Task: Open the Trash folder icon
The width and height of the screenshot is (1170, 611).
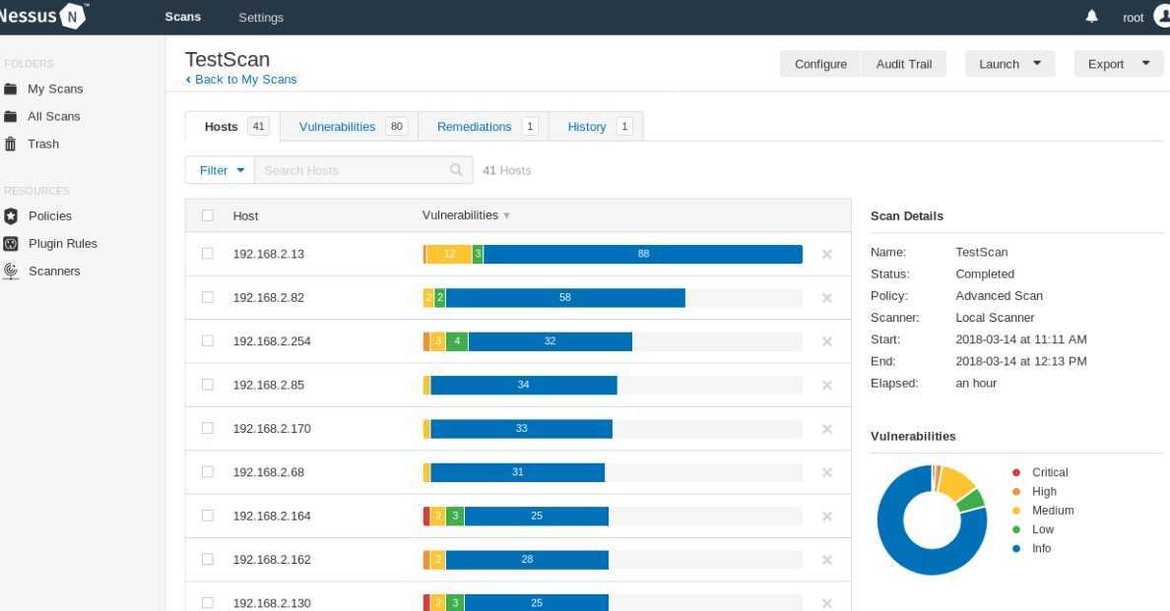Action: (x=11, y=144)
